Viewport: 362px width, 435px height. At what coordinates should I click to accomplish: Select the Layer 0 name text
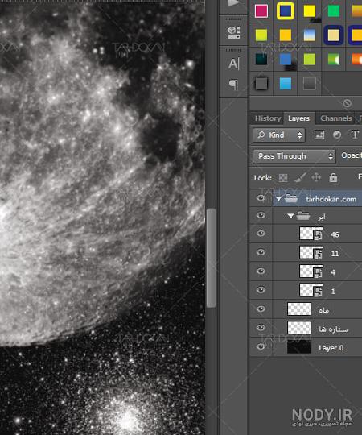(x=331, y=348)
